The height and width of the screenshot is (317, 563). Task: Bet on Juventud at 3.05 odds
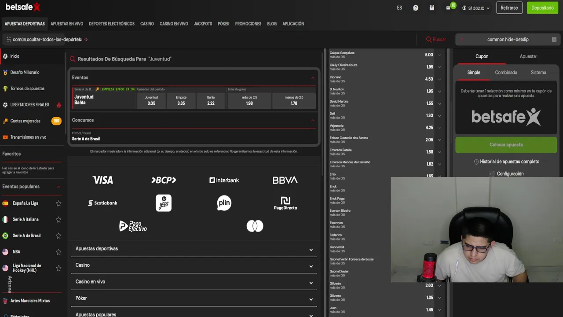151,101
